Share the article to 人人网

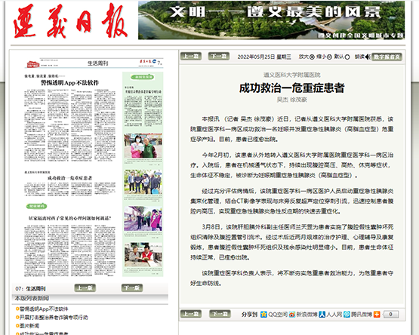[330, 315]
